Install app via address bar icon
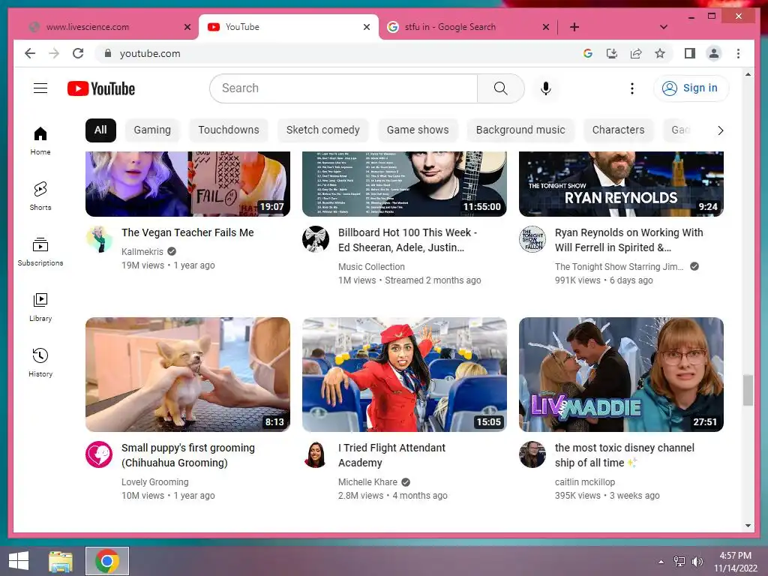This screenshot has width=768, height=576. pyautogui.click(x=612, y=53)
